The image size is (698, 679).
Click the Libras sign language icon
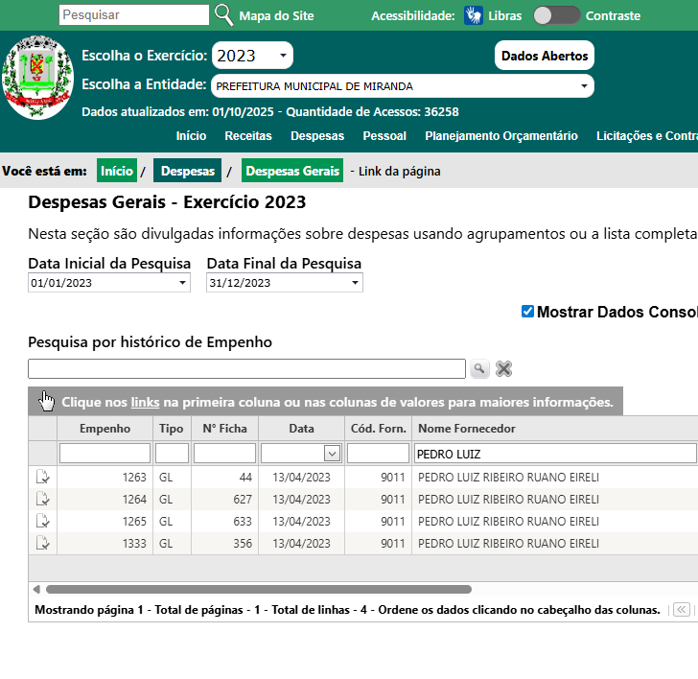(x=474, y=15)
